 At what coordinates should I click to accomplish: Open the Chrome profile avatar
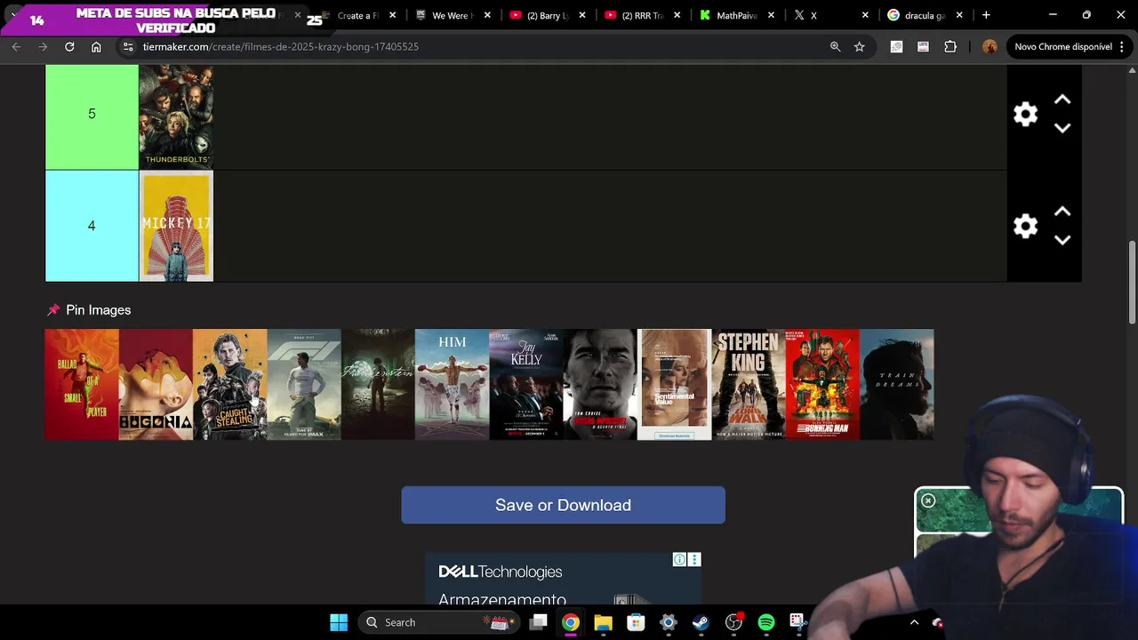[x=990, y=46]
